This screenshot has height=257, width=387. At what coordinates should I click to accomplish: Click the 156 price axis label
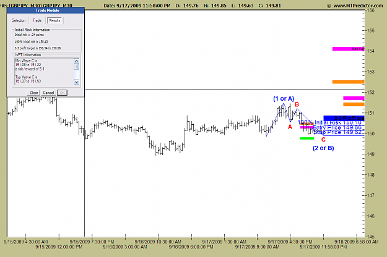tap(370, 11)
